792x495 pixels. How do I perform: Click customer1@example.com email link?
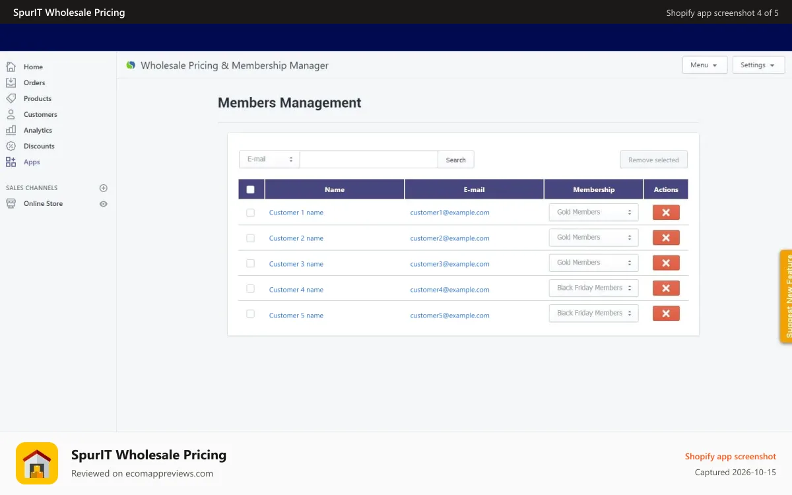(449, 213)
